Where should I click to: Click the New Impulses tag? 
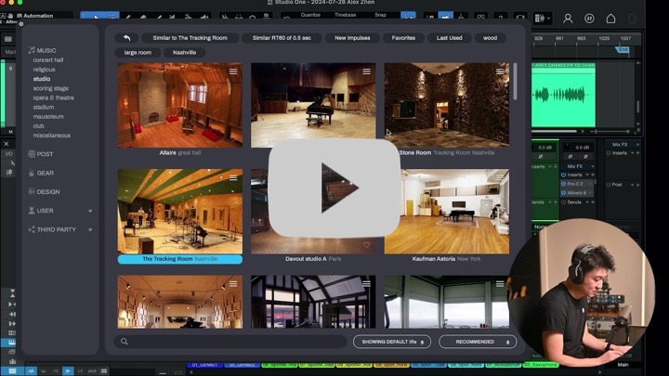pos(352,38)
